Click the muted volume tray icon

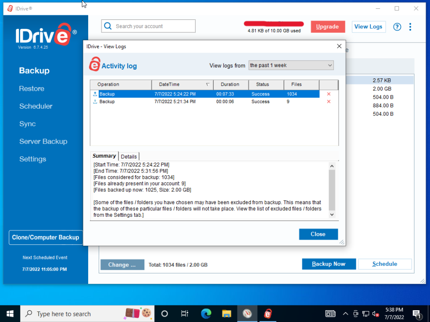tap(376, 314)
